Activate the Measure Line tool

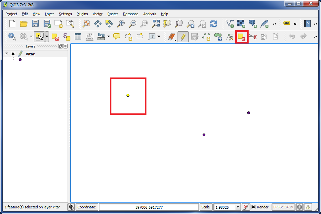(101, 37)
